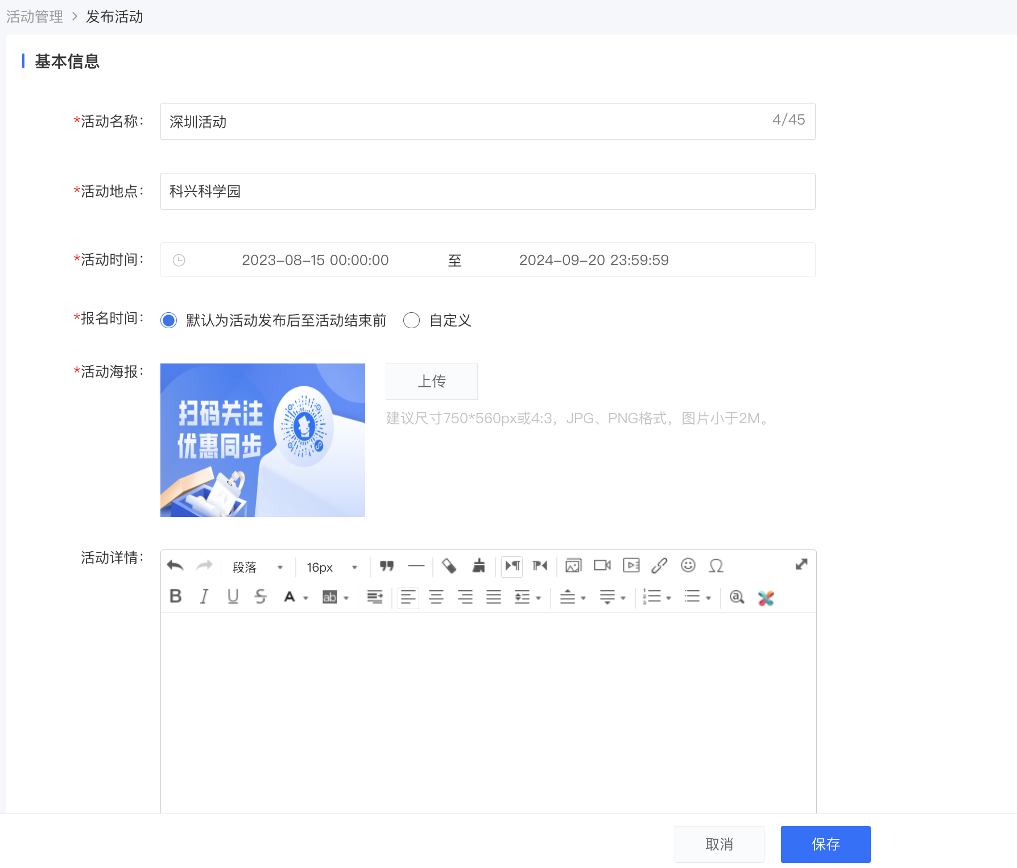Click the activity name input field
The height and width of the screenshot is (868, 1017).
488,122
